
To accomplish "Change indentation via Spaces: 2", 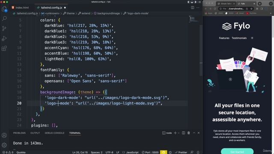I will tap(97, 152).
